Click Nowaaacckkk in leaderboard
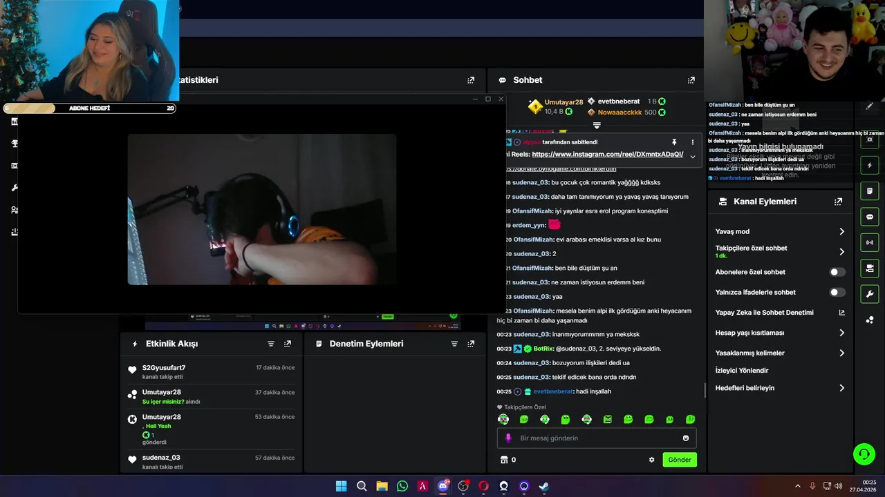 [619, 113]
